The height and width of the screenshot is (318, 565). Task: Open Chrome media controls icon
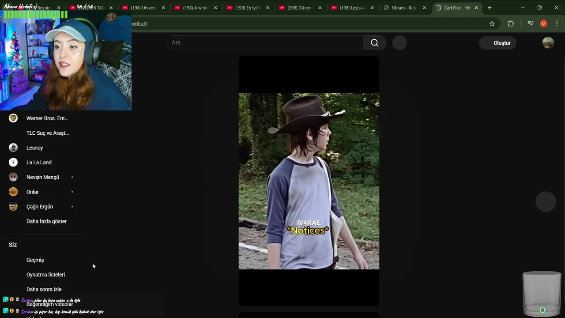pyautogui.click(x=530, y=24)
